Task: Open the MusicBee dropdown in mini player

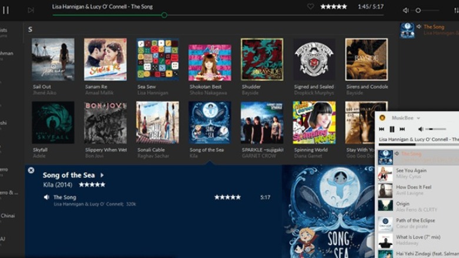Action: pos(418,118)
